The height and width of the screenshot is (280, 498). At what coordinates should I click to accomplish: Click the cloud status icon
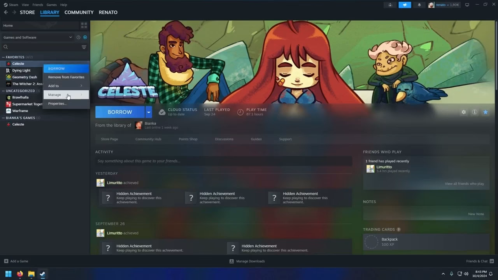(162, 112)
